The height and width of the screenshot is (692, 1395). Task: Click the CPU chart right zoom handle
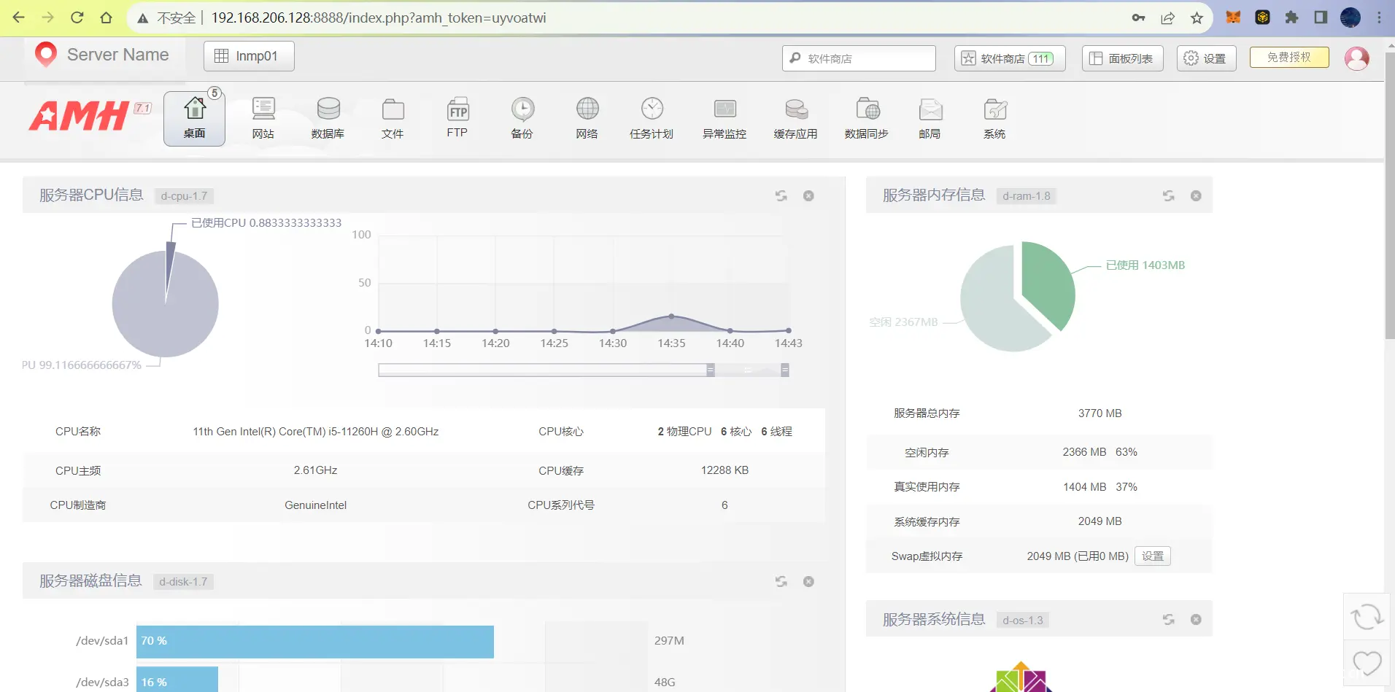pos(785,370)
